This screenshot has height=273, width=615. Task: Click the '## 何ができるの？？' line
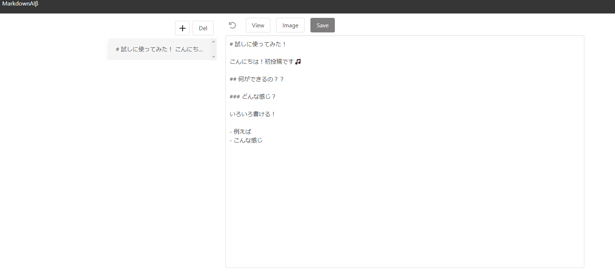pos(257,79)
